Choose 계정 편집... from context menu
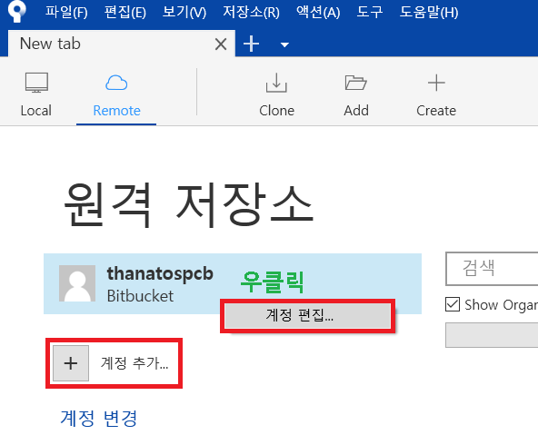This screenshot has height=435, width=538. point(308,315)
